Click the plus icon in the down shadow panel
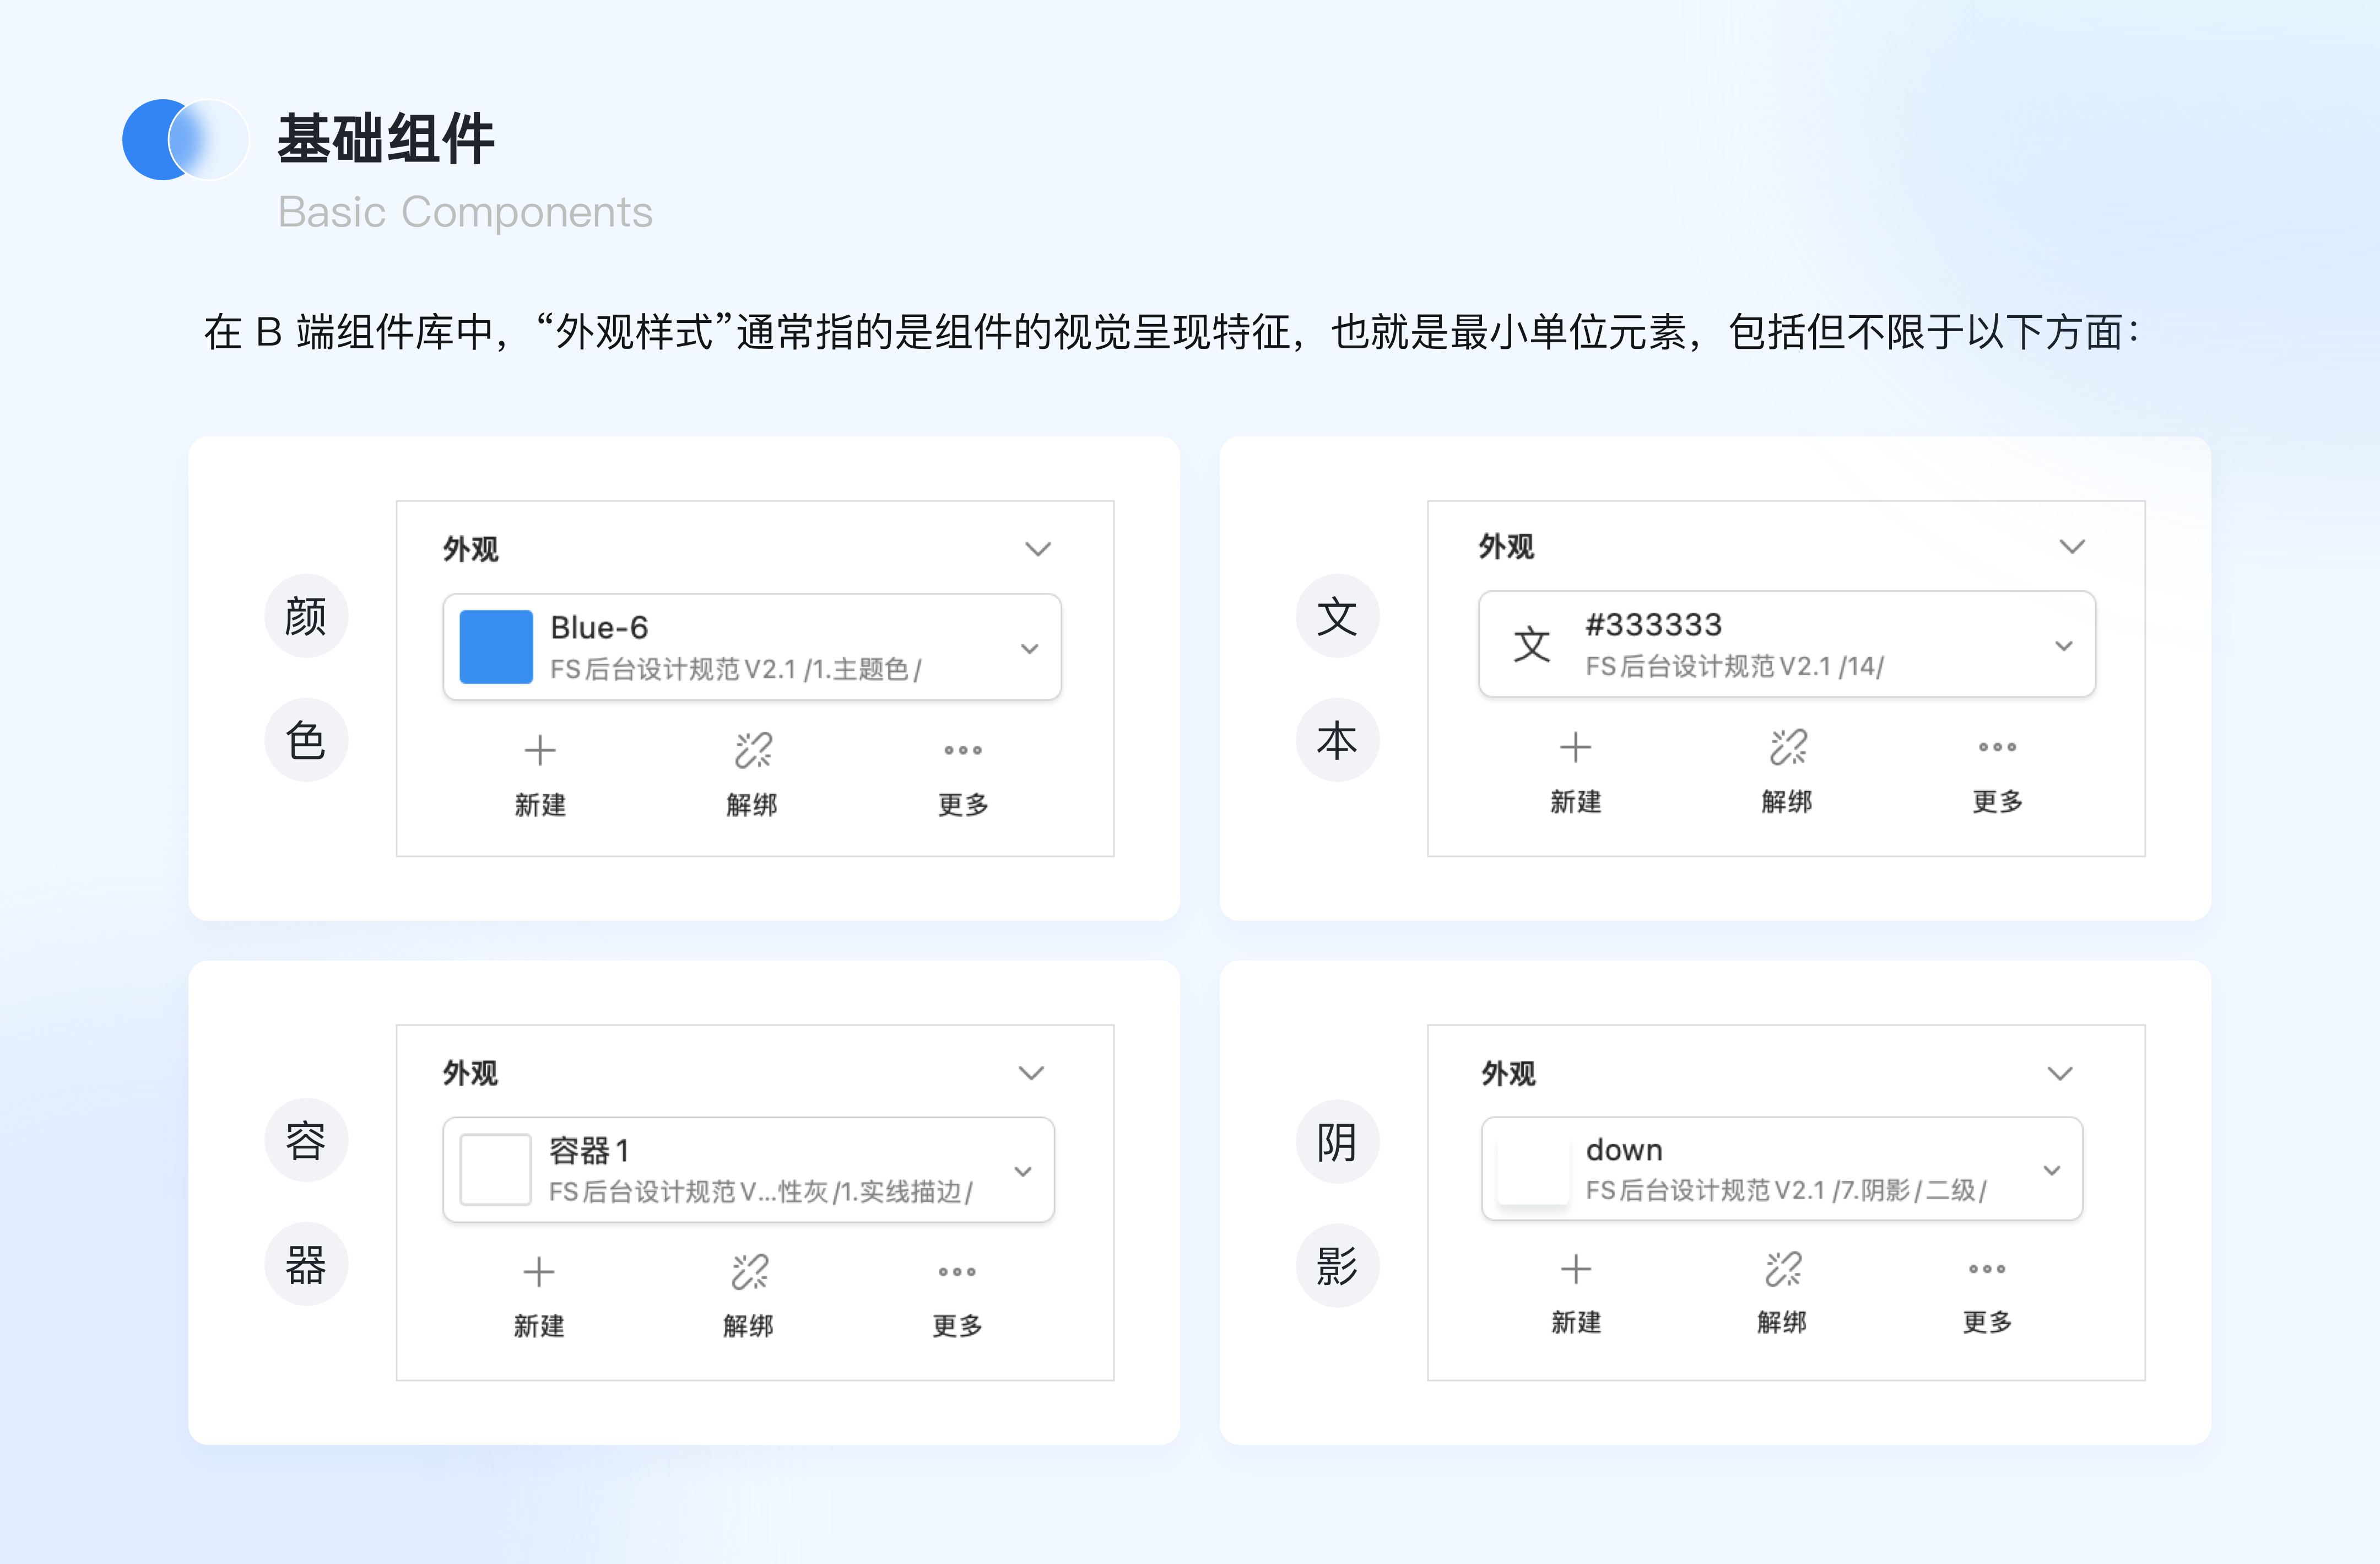The height and width of the screenshot is (1564, 2380). 1576,1269
